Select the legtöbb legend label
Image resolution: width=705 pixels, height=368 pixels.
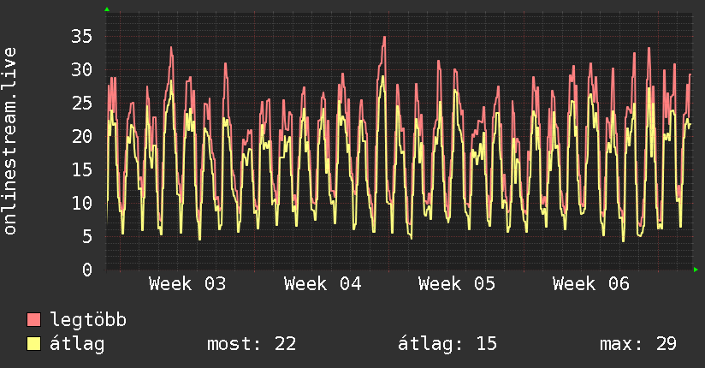click(89, 320)
